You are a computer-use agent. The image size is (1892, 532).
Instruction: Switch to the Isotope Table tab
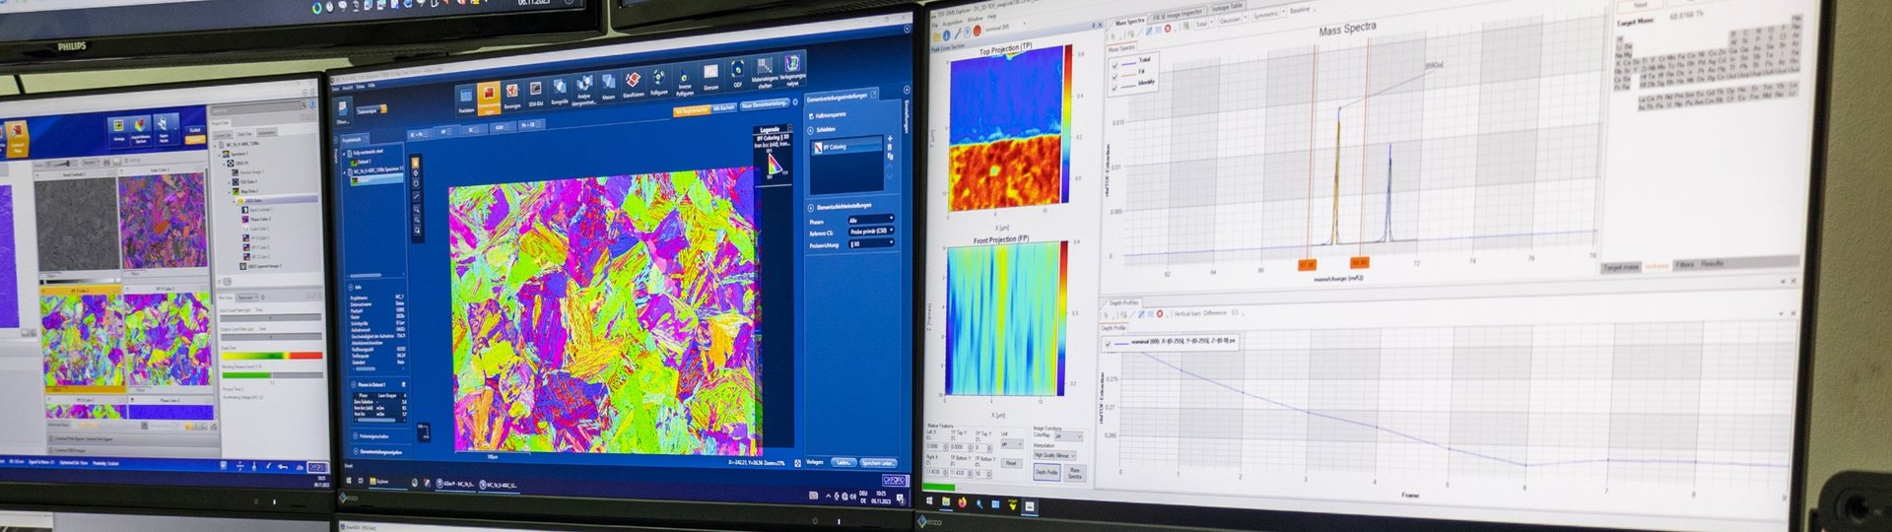tap(1227, 8)
